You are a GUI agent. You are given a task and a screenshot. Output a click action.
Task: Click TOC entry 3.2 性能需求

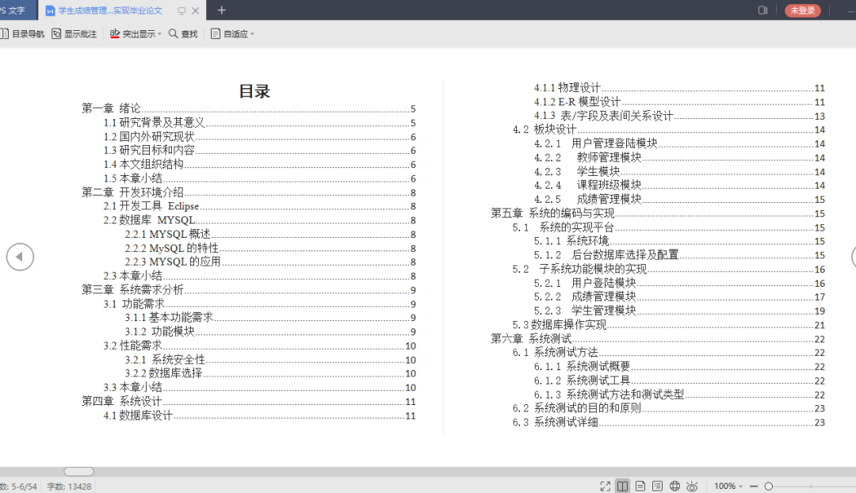tap(259, 346)
